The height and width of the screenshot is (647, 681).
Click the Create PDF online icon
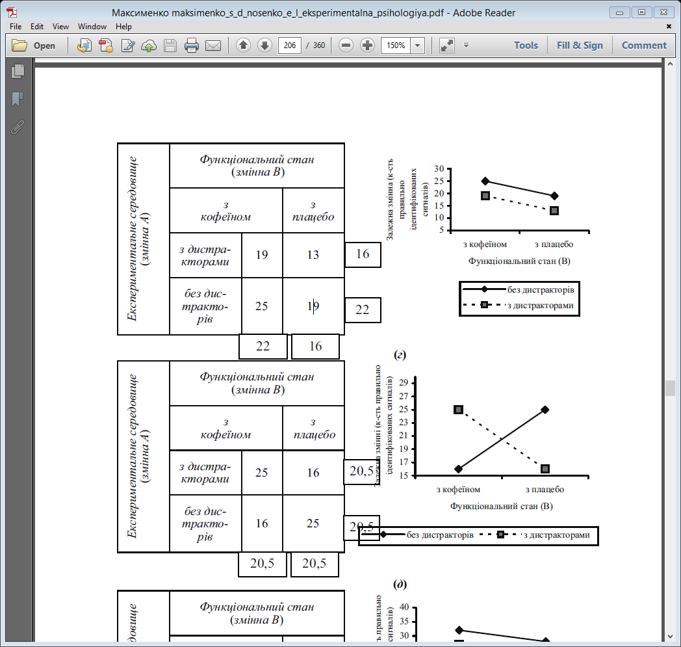pos(84,45)
